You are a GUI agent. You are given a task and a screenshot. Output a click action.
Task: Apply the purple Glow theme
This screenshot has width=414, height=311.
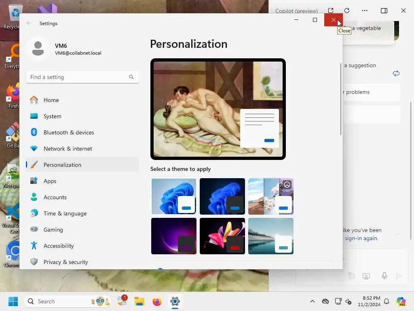tap(174, 236)
